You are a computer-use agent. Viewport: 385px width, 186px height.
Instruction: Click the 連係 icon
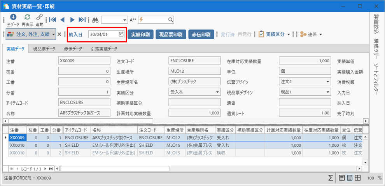pyautogui.click(x=303, y=34)
